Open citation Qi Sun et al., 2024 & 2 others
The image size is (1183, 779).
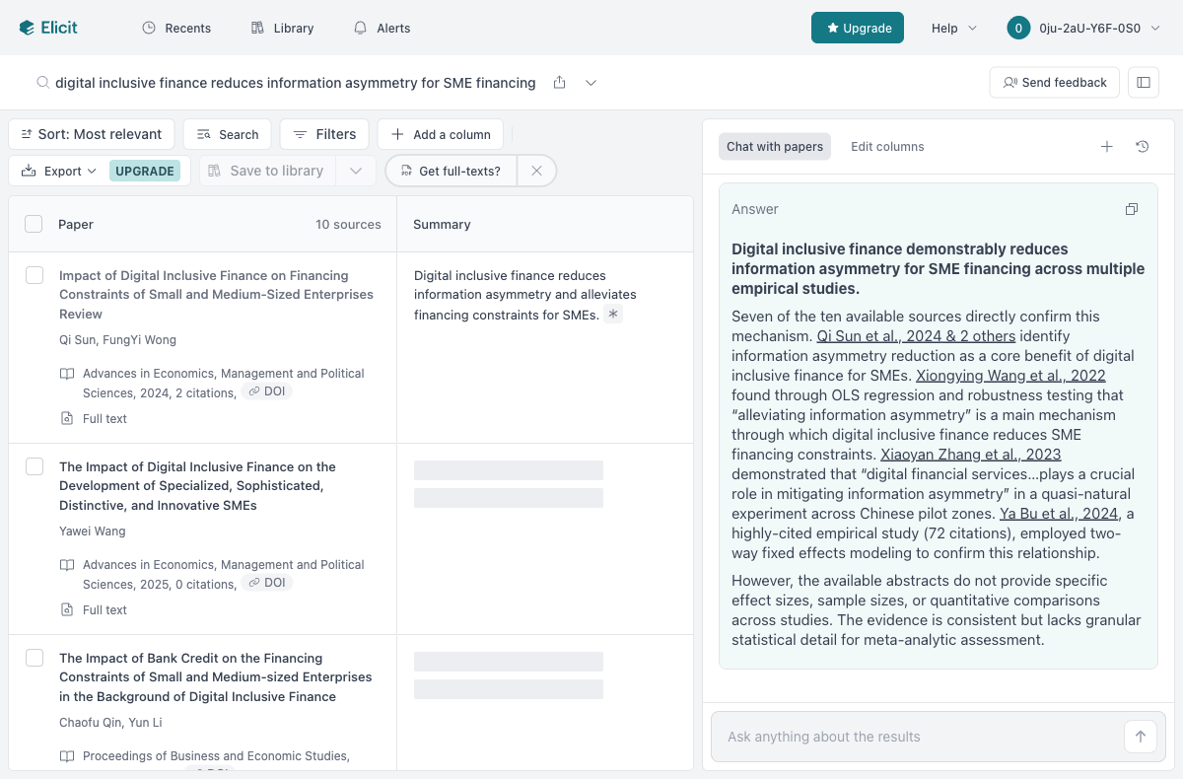pyautogui.click(x=916, y=335)
